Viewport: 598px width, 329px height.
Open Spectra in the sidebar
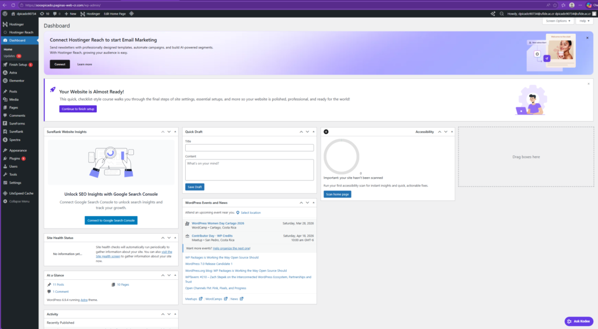click(x=19, y=140)
